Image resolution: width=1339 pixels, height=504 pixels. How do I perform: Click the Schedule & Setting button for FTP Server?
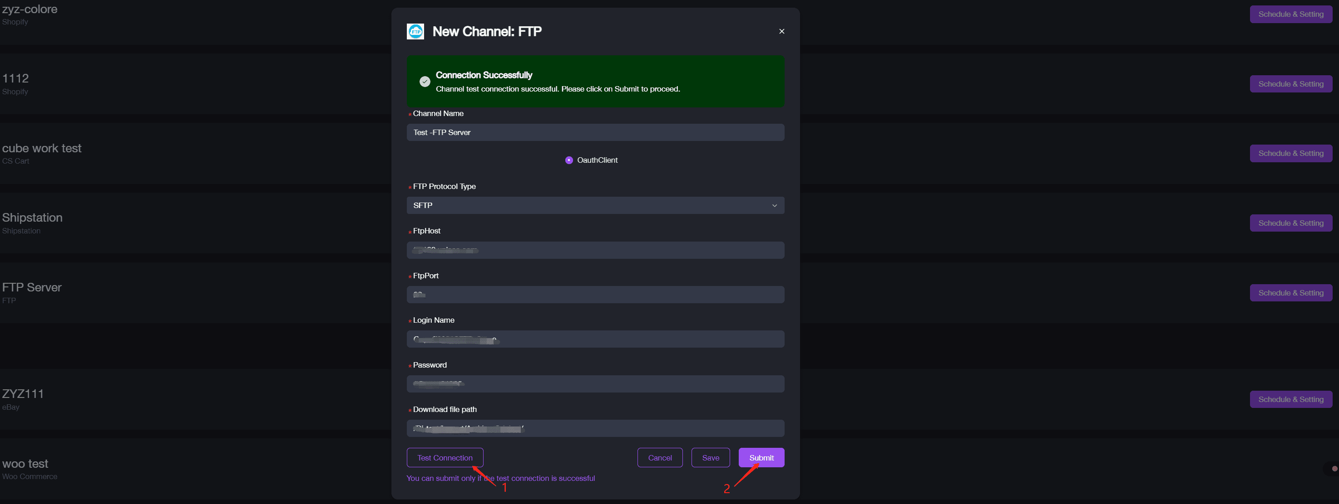click(1290, 292)
